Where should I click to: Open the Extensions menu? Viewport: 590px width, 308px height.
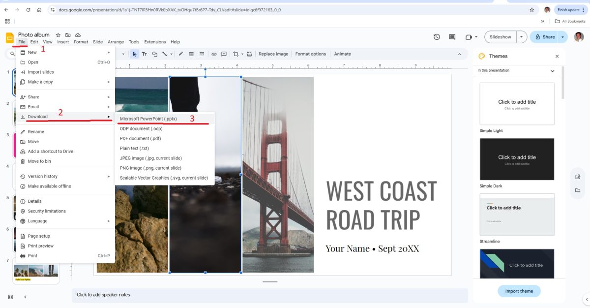[x=155, y=42]
